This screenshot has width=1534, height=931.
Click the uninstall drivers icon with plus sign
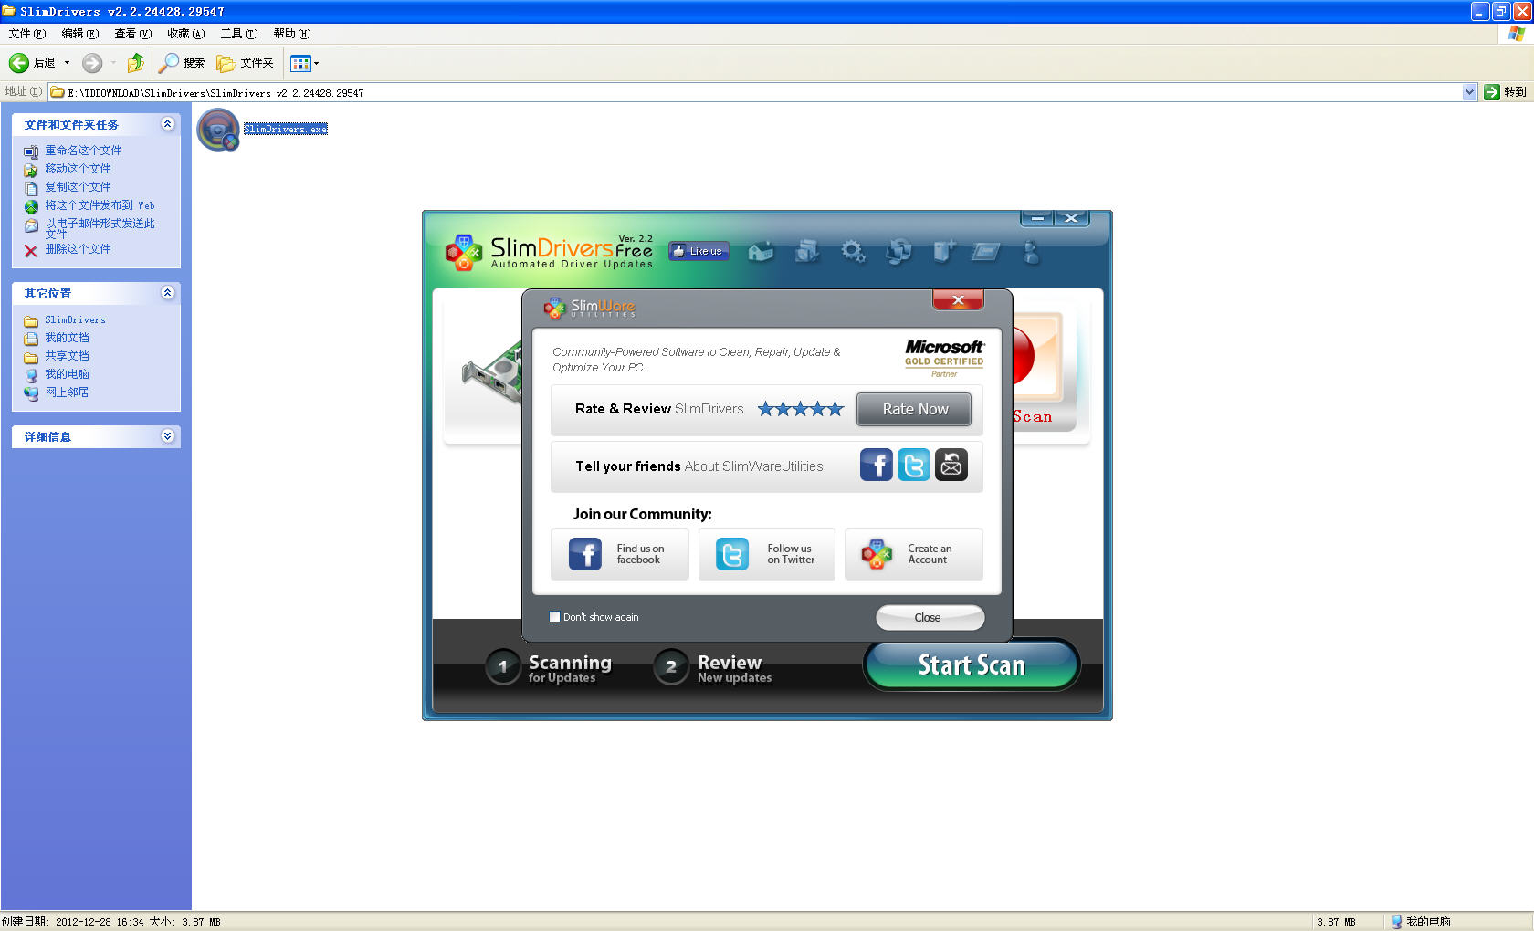[x=943, y=251]
